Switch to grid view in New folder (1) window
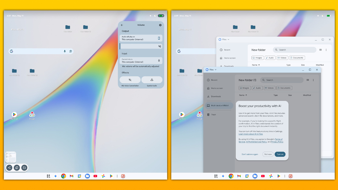 [308, 80]
